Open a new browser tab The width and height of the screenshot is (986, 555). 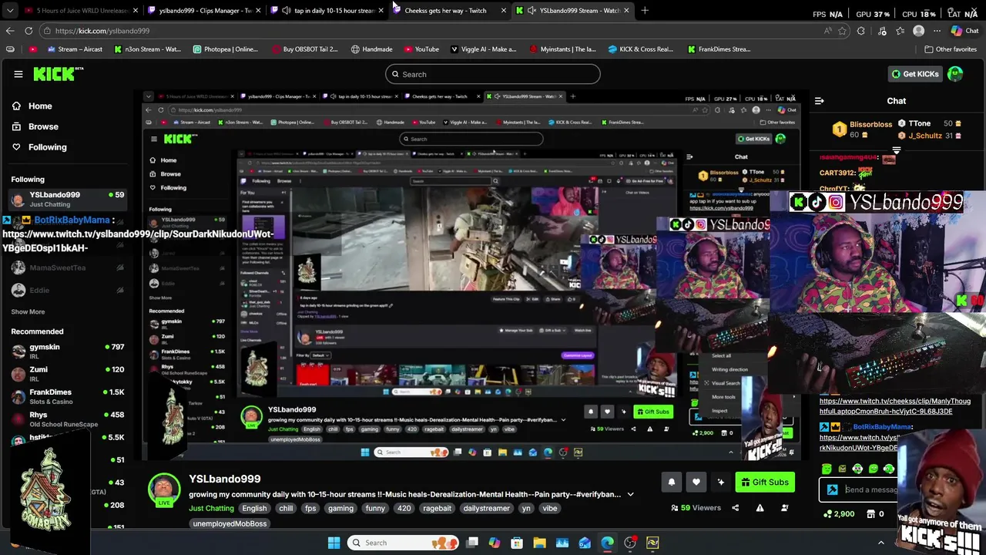pyautogui.click(x=645, y=11)
